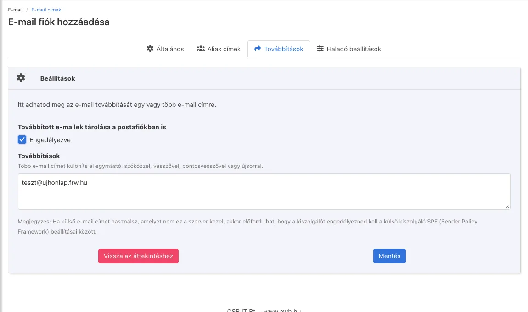The image size is (528, 312).
Task: Click the Továbbítások field label
Action: pos(39,156)
